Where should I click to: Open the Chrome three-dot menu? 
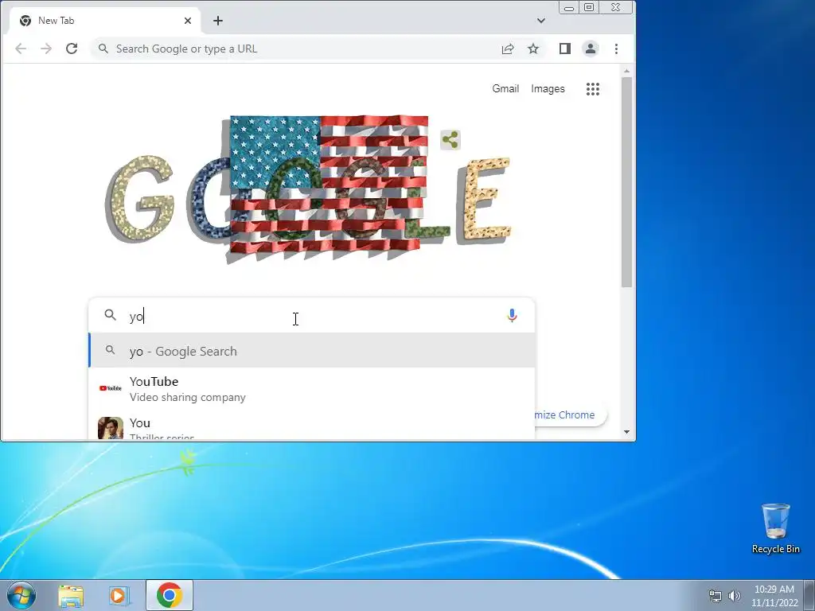pyautogui.click(x=617, y=49)
